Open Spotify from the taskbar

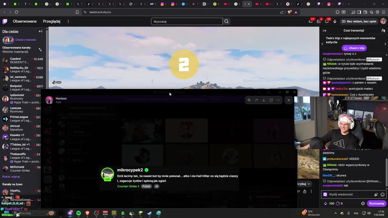(x=79, y=213)
